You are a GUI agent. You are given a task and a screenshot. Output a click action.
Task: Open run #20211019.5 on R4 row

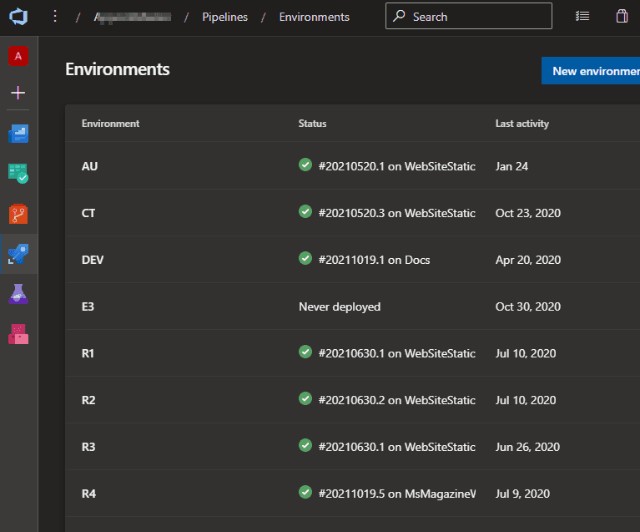click(396, 493)
